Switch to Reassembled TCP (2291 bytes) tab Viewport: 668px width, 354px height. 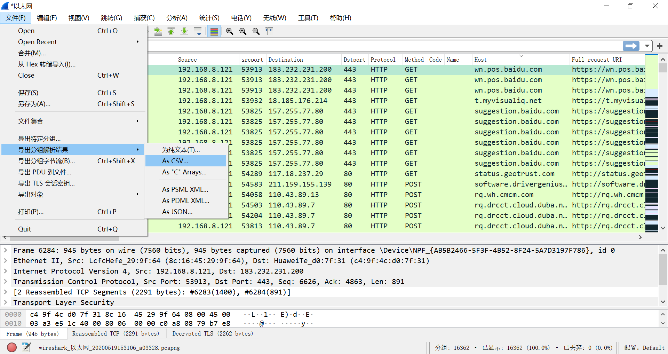coord(116,334)
